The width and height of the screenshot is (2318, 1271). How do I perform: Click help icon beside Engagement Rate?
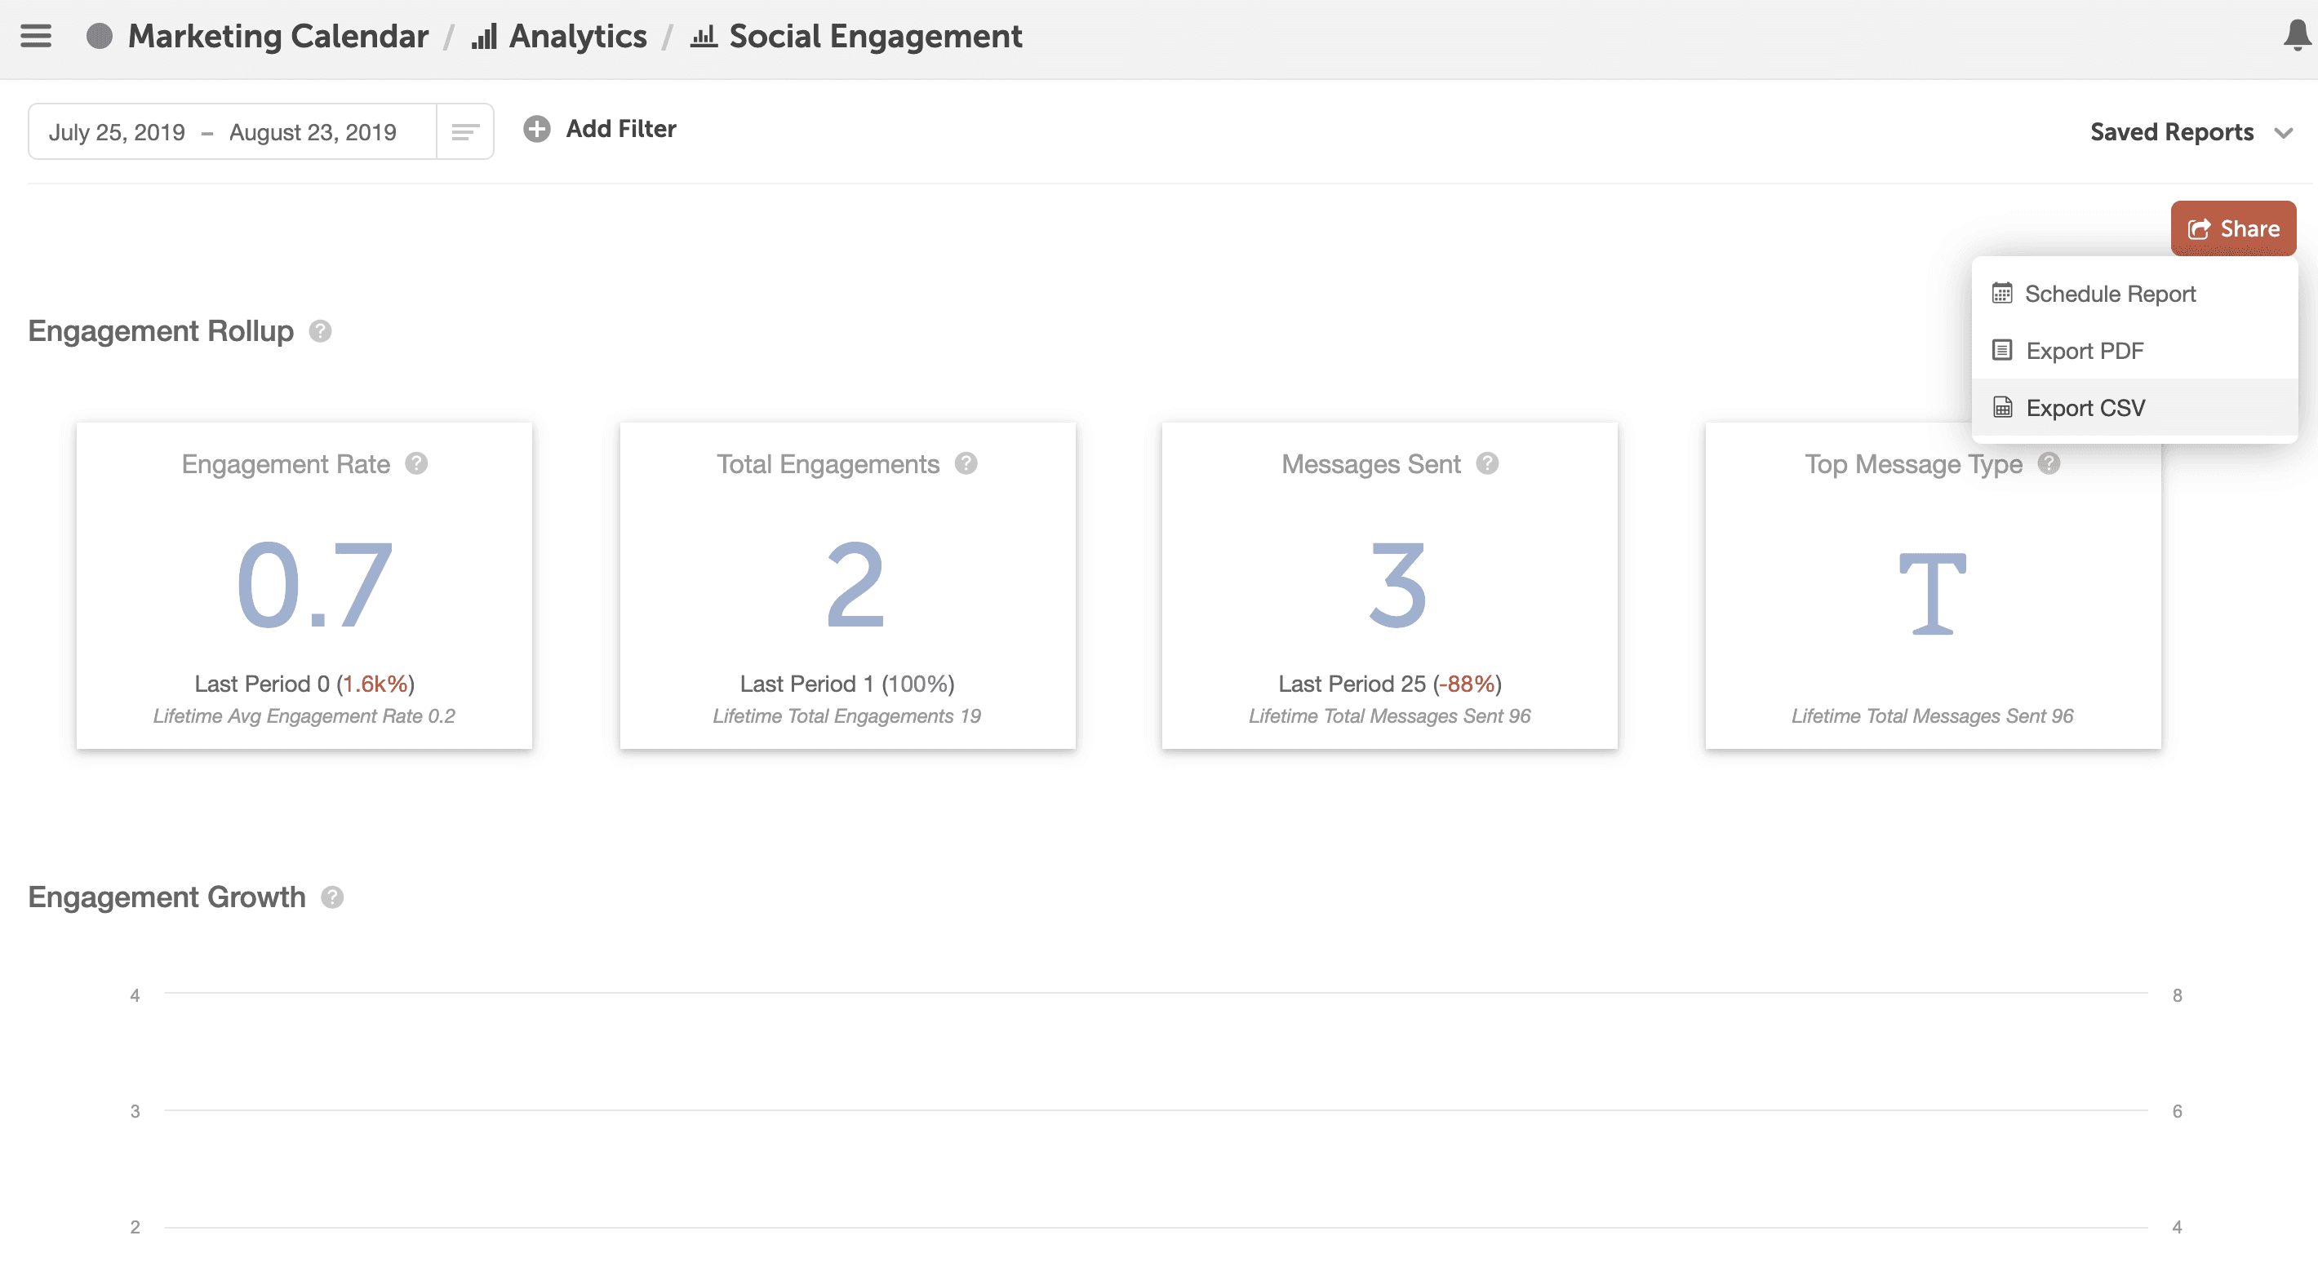tap(415, 463)
